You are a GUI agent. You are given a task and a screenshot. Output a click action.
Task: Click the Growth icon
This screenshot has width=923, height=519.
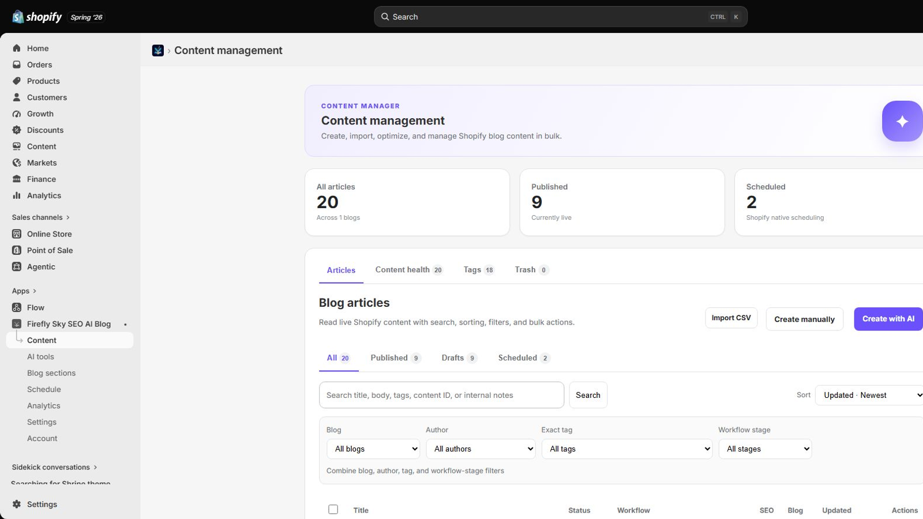pos(17,114)
